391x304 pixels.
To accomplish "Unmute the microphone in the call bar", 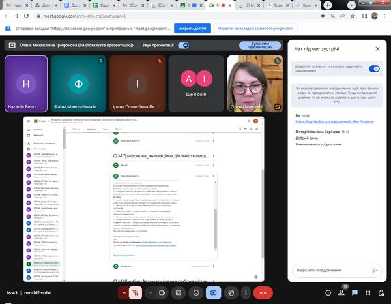I will click(x=134, y=293).
